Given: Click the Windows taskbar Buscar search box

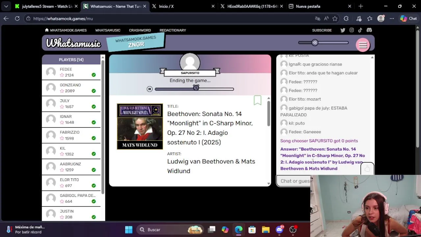Looking at the screenshot, I should (170, 229).
